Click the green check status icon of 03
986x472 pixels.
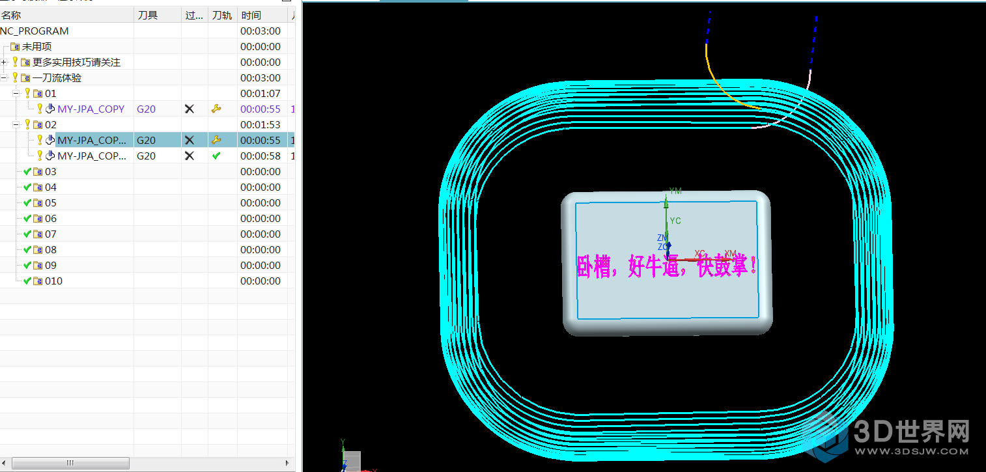point(27,172)
